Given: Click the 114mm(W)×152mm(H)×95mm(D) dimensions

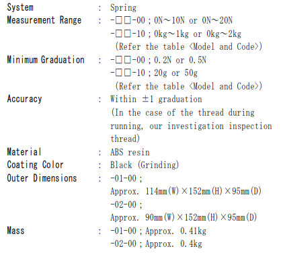Looking at the screenshot, I should (203, 191).
